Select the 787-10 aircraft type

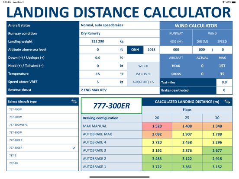pos(43,163)
